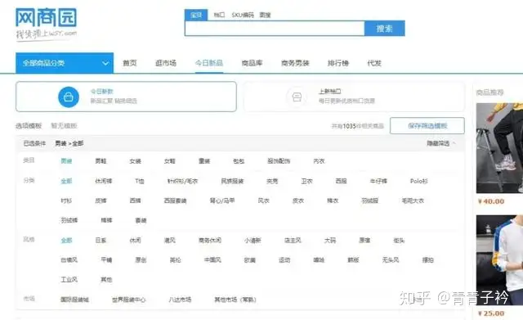Collapse filters with 隐藏筛选 toggle

click(441, 143)
